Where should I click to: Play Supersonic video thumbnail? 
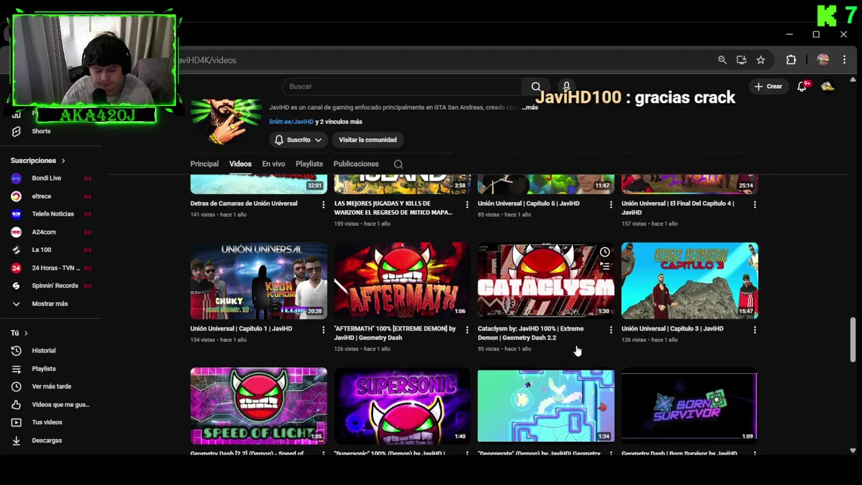(402, 406)
